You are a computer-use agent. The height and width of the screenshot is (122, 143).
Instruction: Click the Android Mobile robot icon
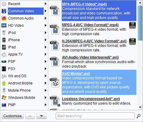(4, 83)
